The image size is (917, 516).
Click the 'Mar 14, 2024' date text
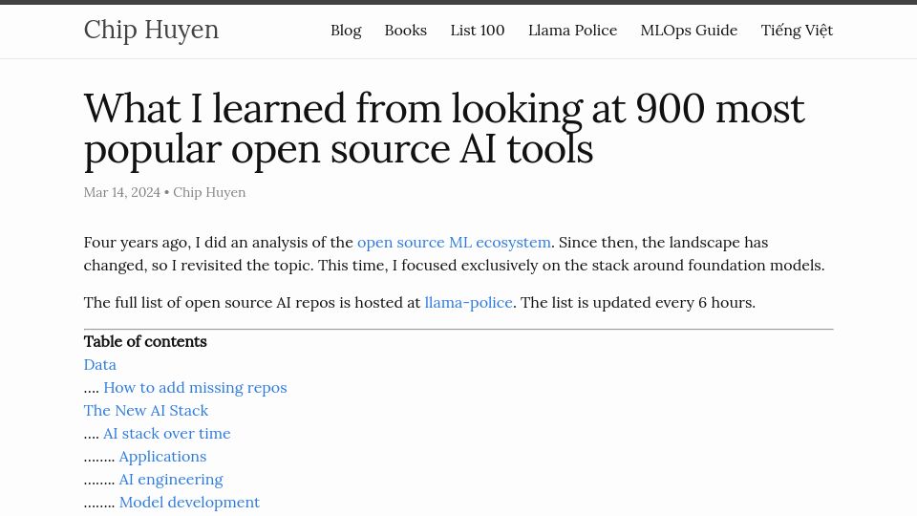(x=121, y=192)
